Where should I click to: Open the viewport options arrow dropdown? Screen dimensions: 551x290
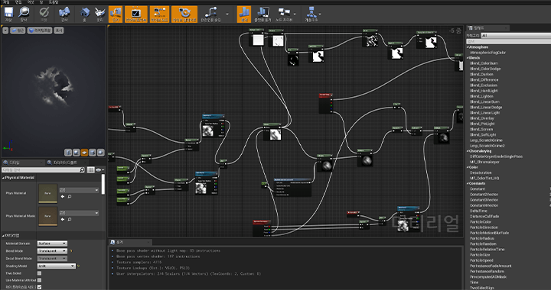(x=5, y=31)
